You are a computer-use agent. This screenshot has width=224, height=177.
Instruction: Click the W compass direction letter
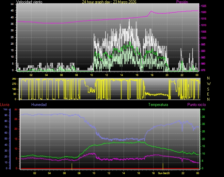point(209,83)
